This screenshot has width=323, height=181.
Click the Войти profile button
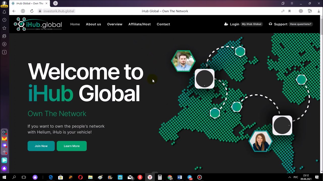tap(4, 4)
